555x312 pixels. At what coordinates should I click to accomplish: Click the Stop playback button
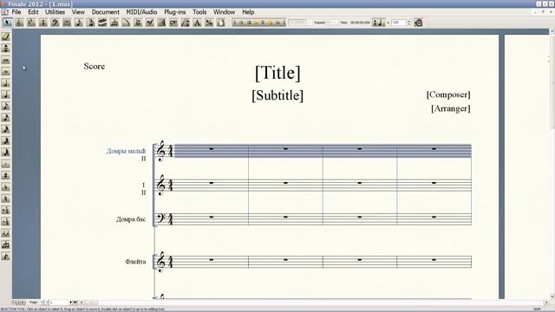click(249, 23)
